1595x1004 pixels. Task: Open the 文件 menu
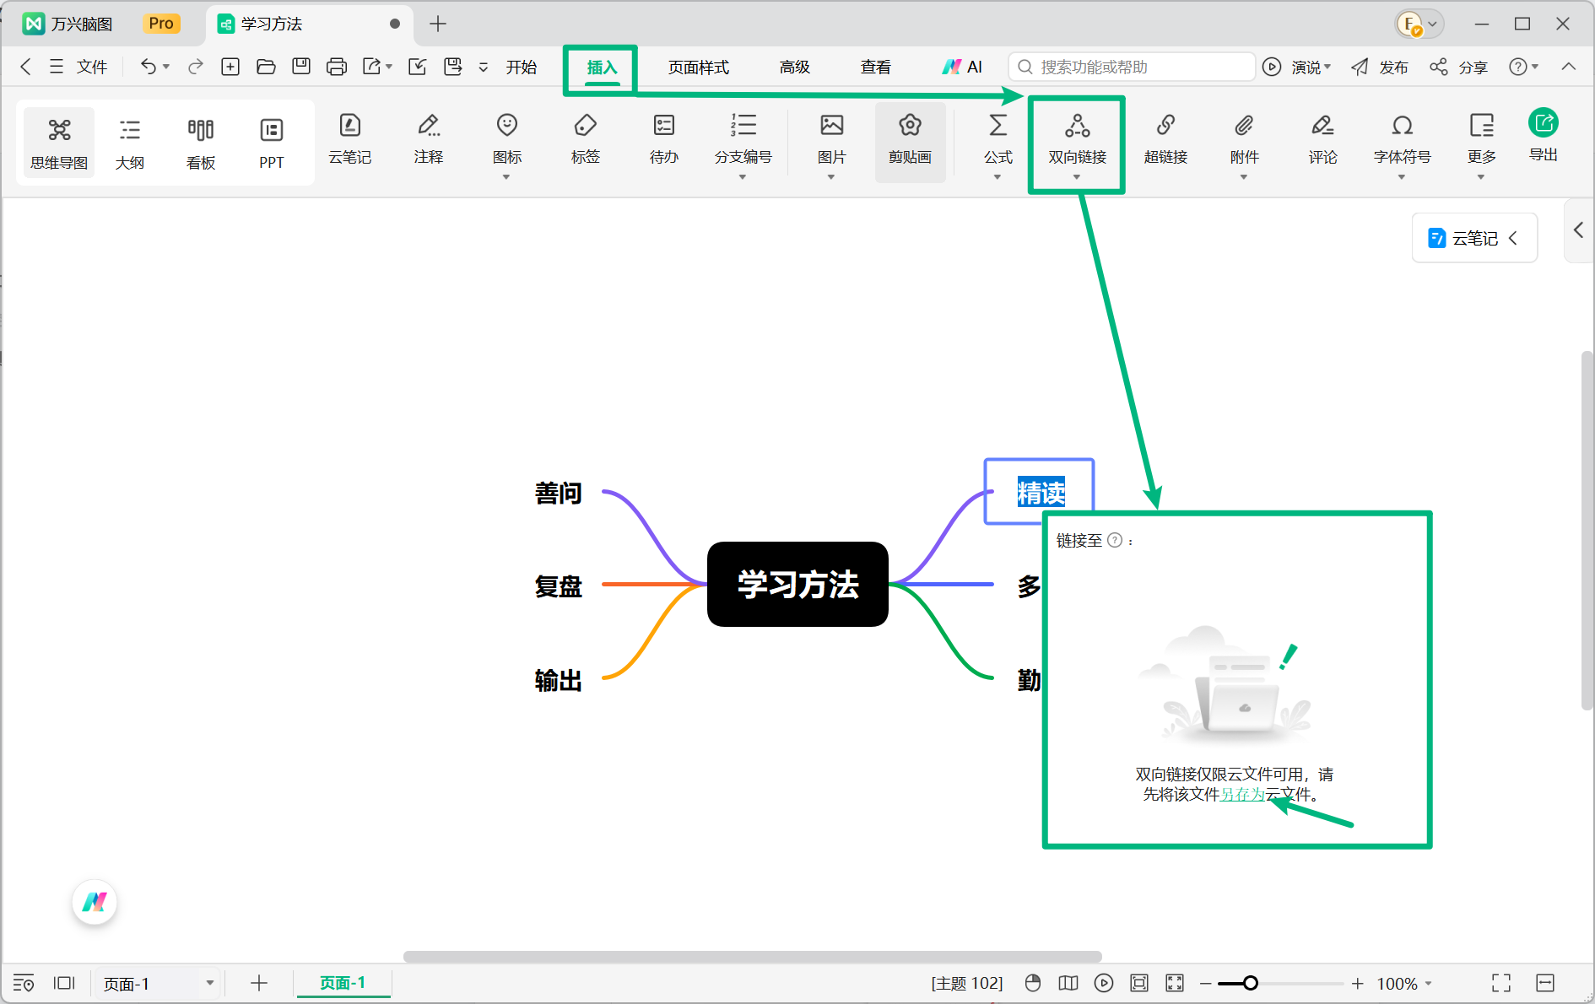click(78, 67)
